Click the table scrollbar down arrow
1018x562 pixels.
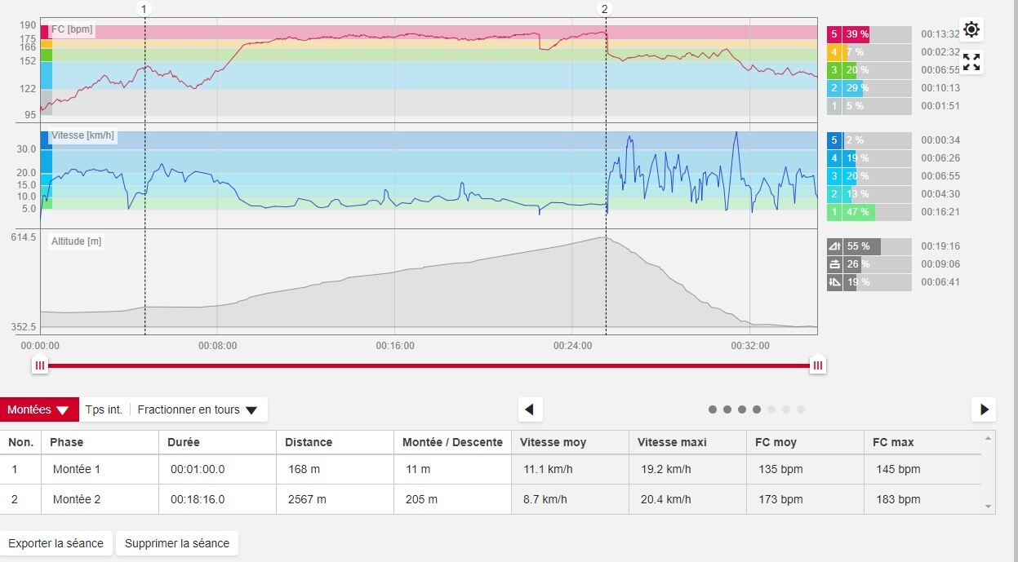[x=989, y=507]
